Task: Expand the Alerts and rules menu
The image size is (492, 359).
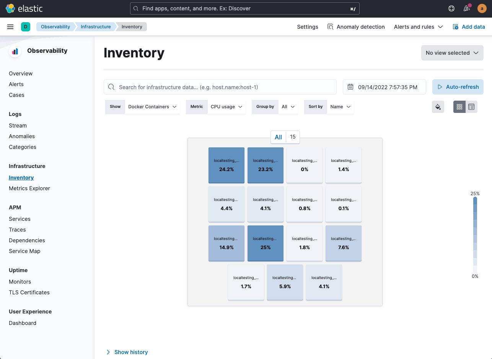Action: pos(418,27)
